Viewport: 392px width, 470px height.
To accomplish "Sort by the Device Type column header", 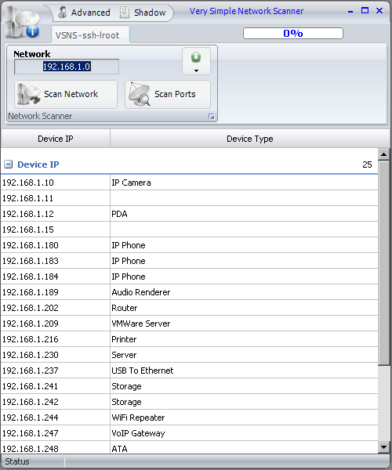I will click(x=250, y=139).
